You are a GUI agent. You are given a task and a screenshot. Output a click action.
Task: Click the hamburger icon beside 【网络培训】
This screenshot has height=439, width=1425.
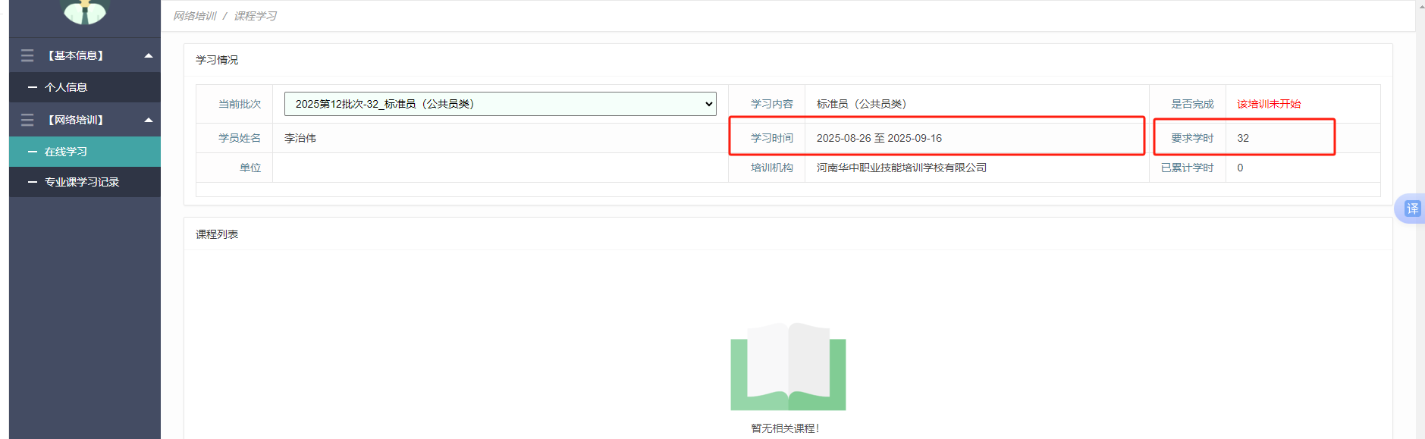[x=27, y=120]
